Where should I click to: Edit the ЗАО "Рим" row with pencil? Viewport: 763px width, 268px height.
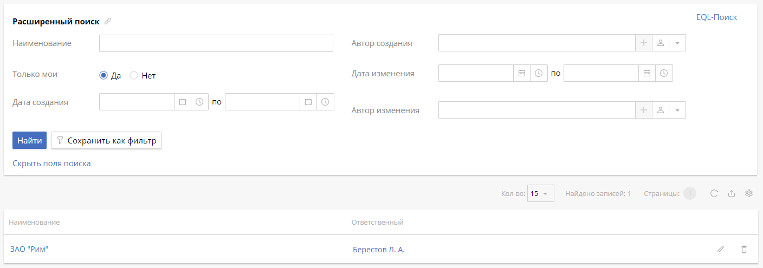[x=720, y=250]
